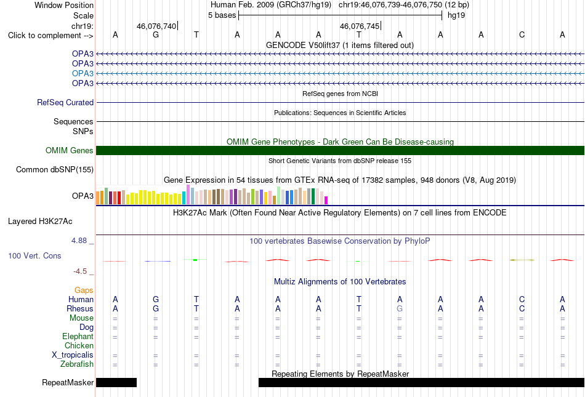This screenshot has height=397, width=585.
Task: Click the 'Window Position' track label
Action: 64,5
